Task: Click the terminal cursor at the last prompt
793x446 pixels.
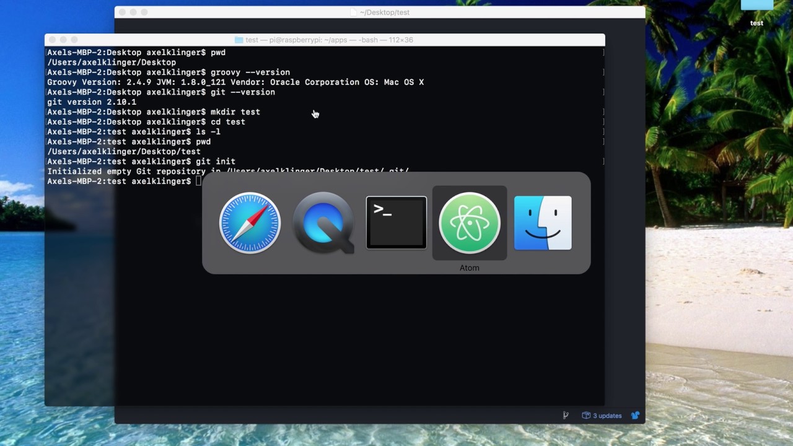Action: [x=198, y=181]
